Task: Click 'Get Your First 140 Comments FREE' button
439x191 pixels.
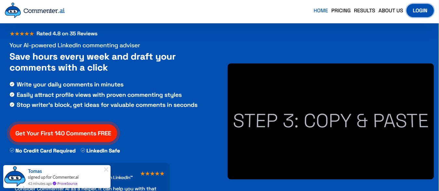Action: click(63, 133)
